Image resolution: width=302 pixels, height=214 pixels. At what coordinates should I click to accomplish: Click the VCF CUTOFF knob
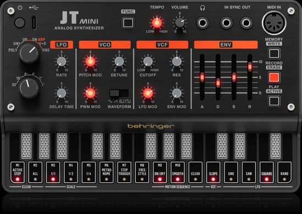148,61
